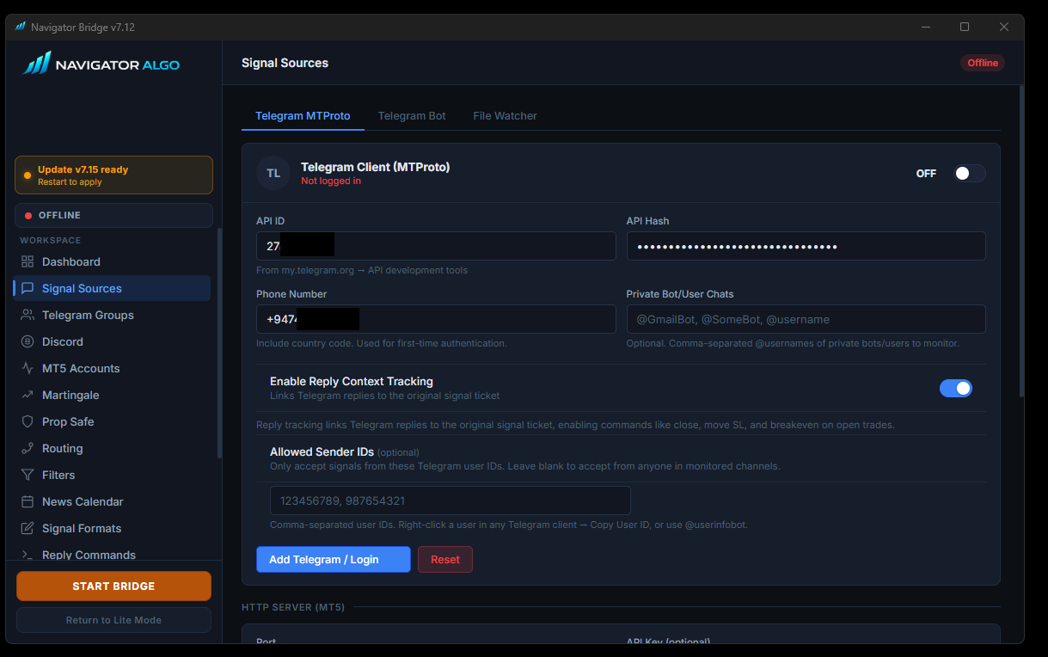Focus the Private Bot/User Chats field
This screenshot has height=657, width=1048.
coord(806,319)
